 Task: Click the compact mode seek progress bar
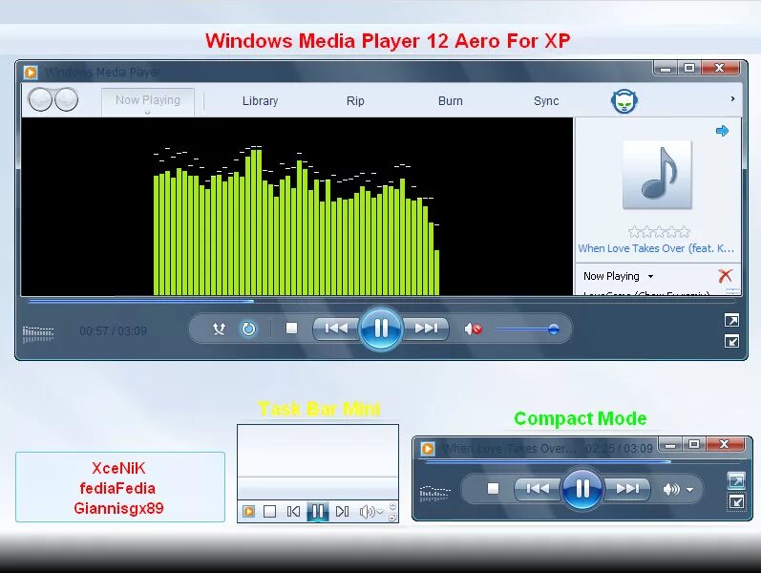[x=581, y=462]
